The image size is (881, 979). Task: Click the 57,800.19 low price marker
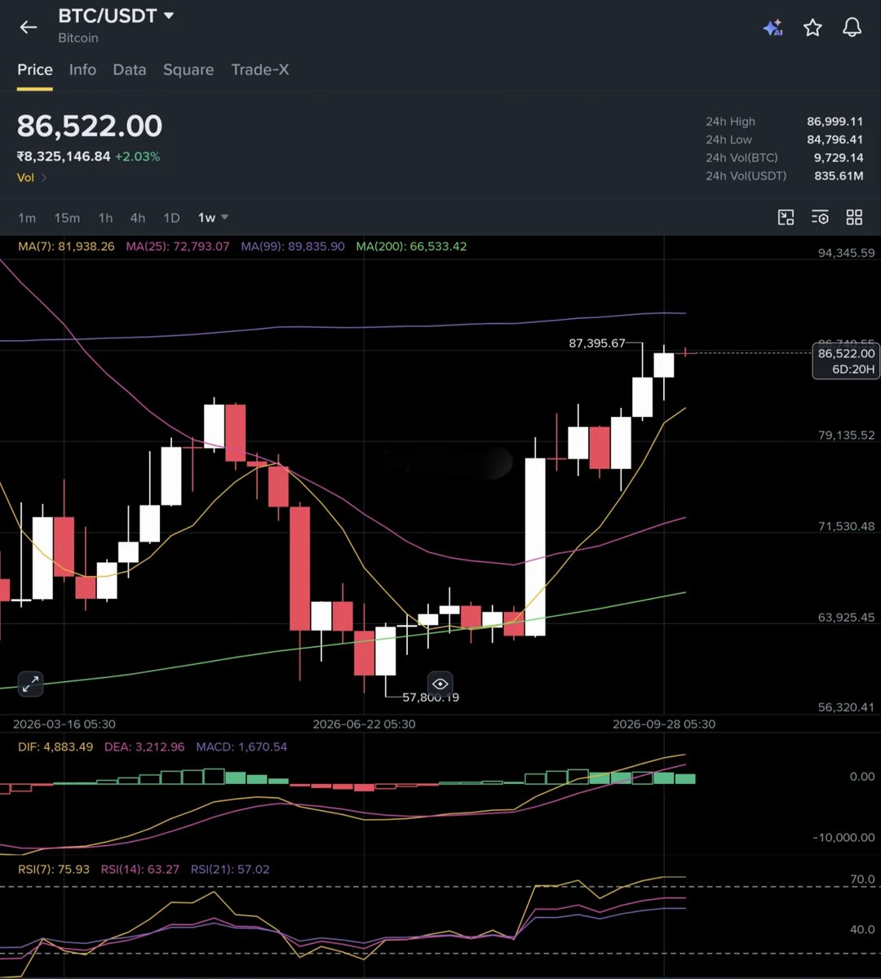(431, 698)
